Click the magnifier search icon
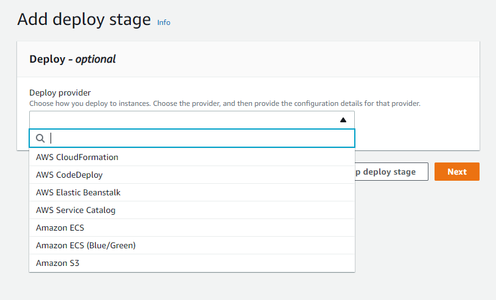 (x=41, y=138)
